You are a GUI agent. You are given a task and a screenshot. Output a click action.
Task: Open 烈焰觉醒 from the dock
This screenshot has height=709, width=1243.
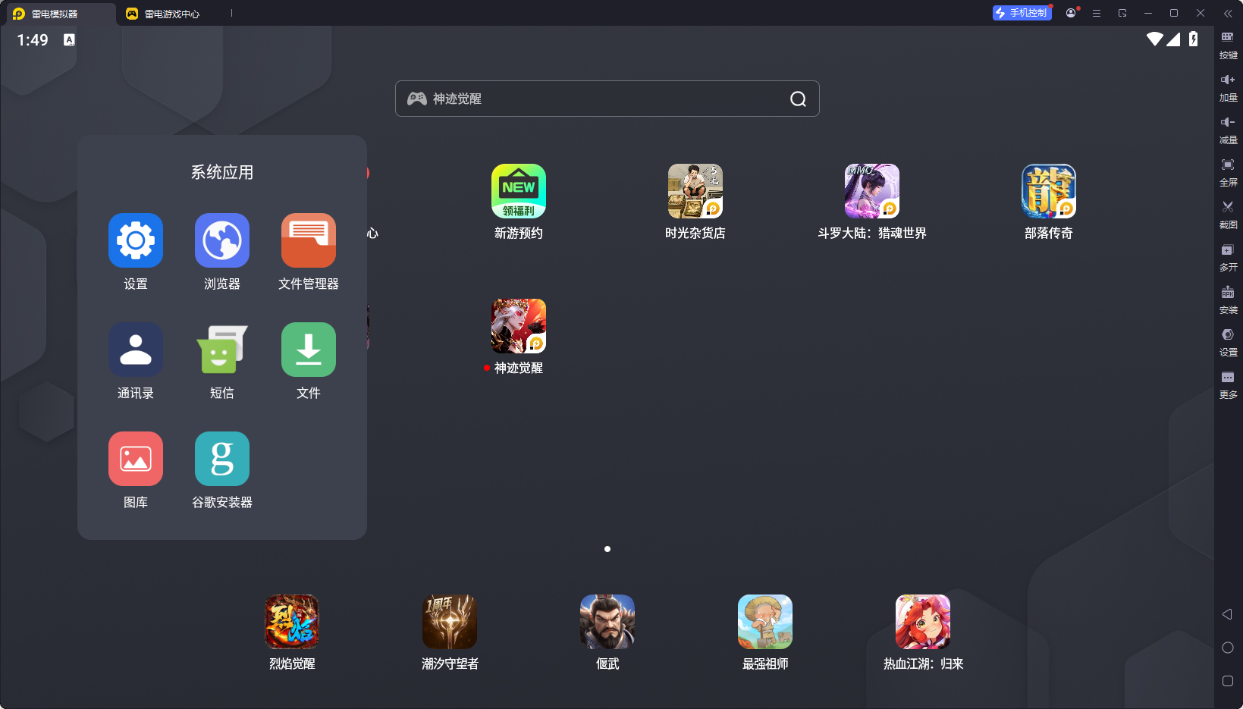point(292,622)
